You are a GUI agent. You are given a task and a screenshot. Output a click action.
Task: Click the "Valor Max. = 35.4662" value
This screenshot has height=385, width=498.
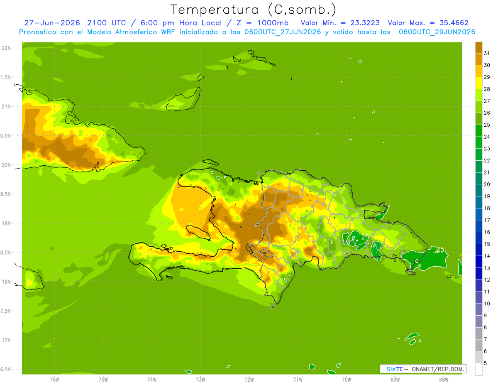pyautogui.click(x=428, y=23)
